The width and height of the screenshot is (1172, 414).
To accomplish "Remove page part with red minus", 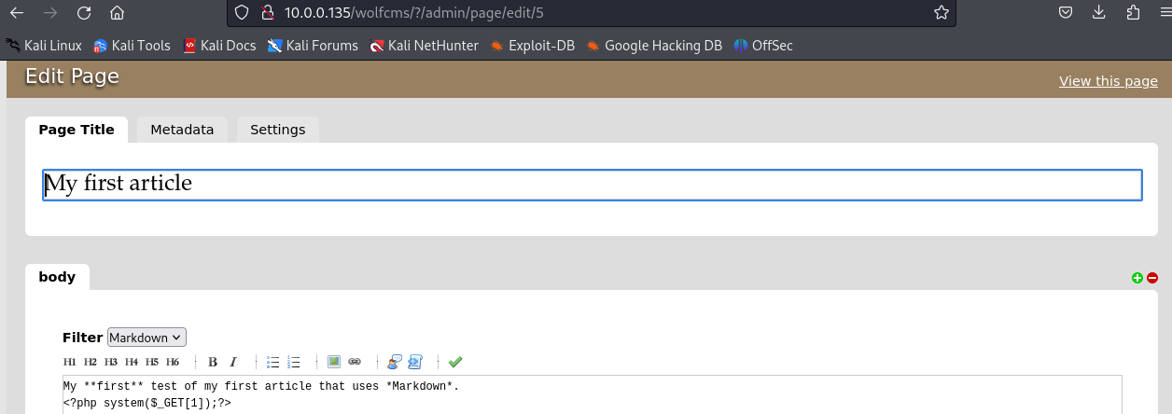I will (x=1152, y=278).
